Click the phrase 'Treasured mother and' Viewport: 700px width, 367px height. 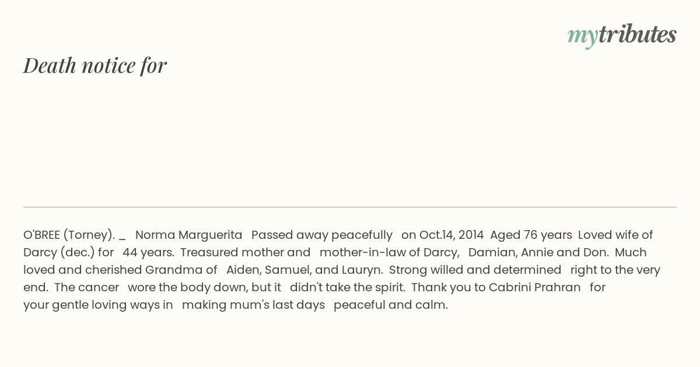(245, 252)
